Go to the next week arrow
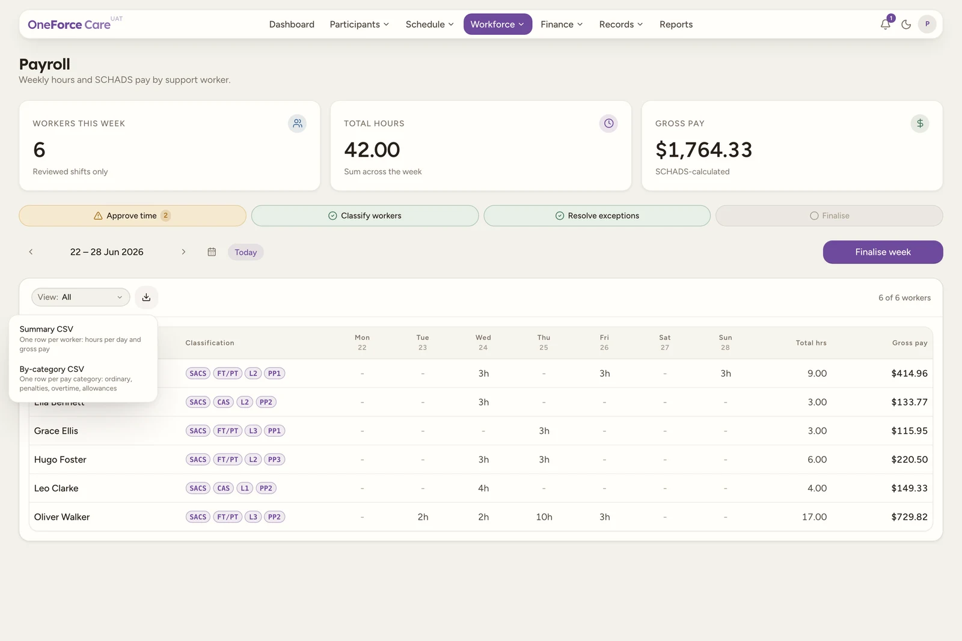 [x=183, y=252]
